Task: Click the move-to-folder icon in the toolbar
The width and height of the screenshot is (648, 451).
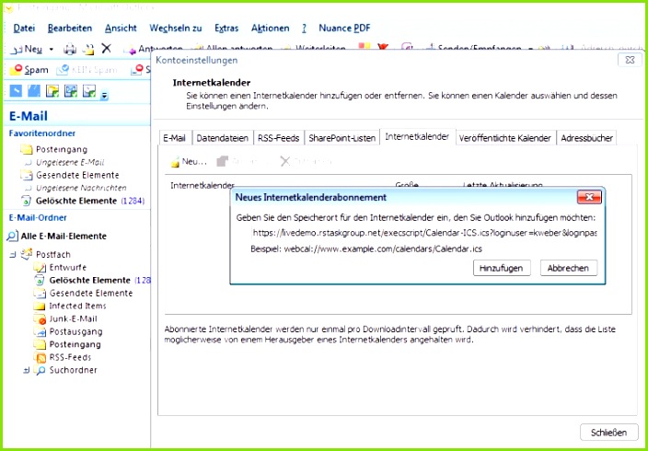Action: tap(88, 49)
